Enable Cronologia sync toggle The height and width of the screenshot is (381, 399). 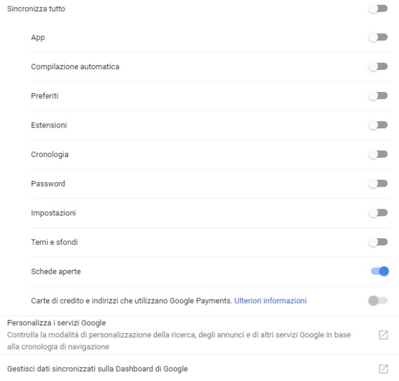(378, 154)
